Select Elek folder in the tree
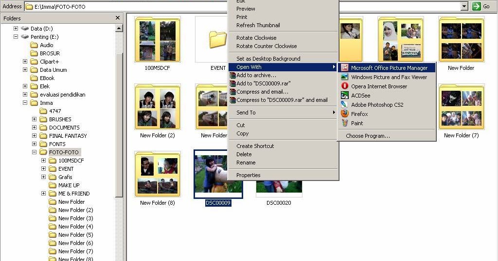Viewport: 498px width, 261px height. [44, 86]
